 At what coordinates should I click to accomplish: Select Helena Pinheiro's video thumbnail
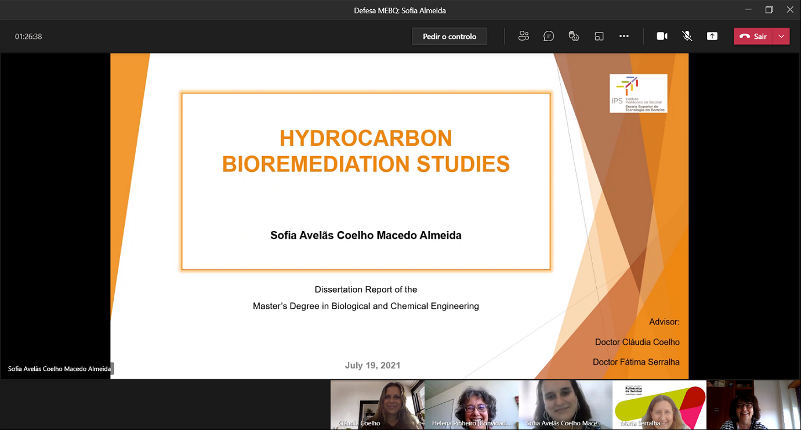coord(472,404)
